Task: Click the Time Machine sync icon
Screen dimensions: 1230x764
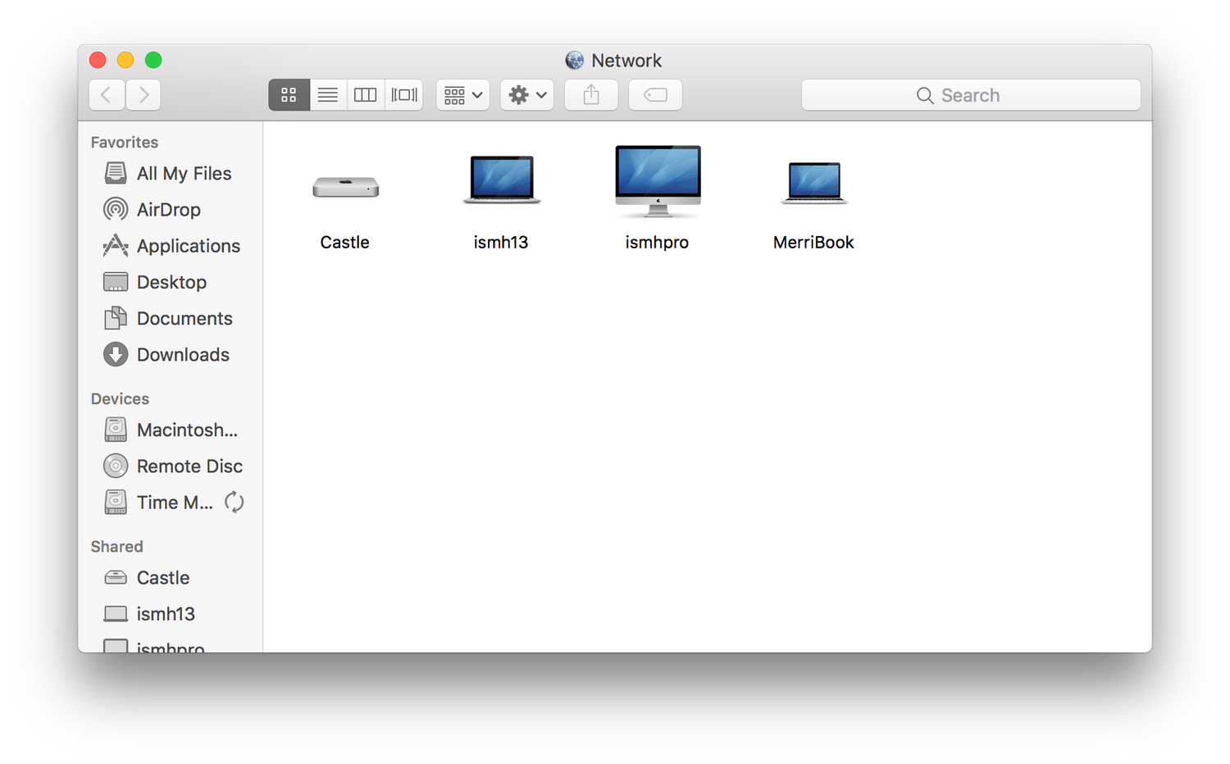Action: coord(235,502)
